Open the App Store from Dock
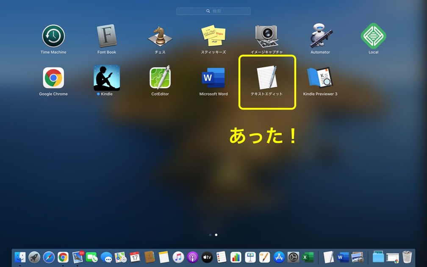Image resolution: width=427 pixels, height=267 pixels. coord(279,257)
